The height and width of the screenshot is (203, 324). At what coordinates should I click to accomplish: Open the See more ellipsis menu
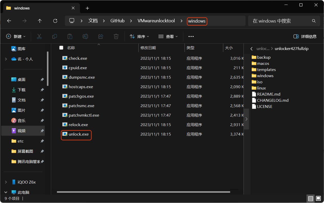(191, 36)
